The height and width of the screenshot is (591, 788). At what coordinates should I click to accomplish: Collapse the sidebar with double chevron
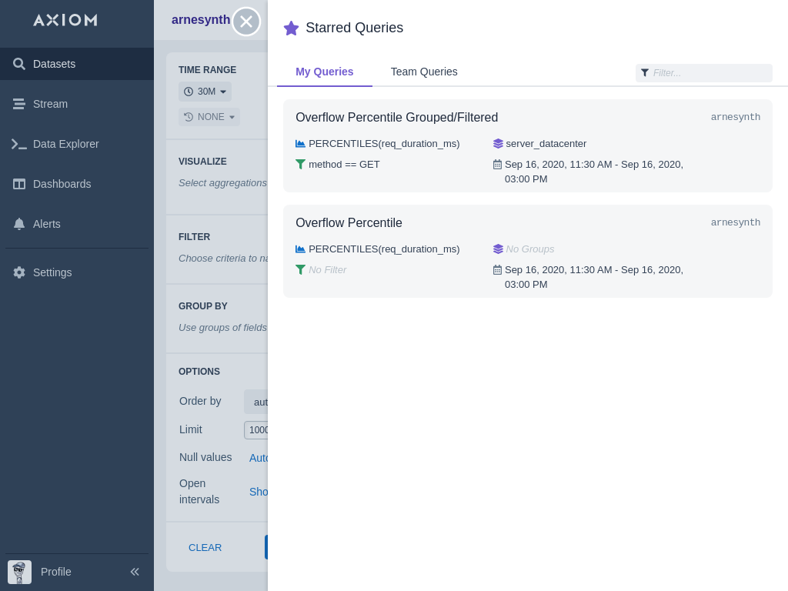[135, 572]
